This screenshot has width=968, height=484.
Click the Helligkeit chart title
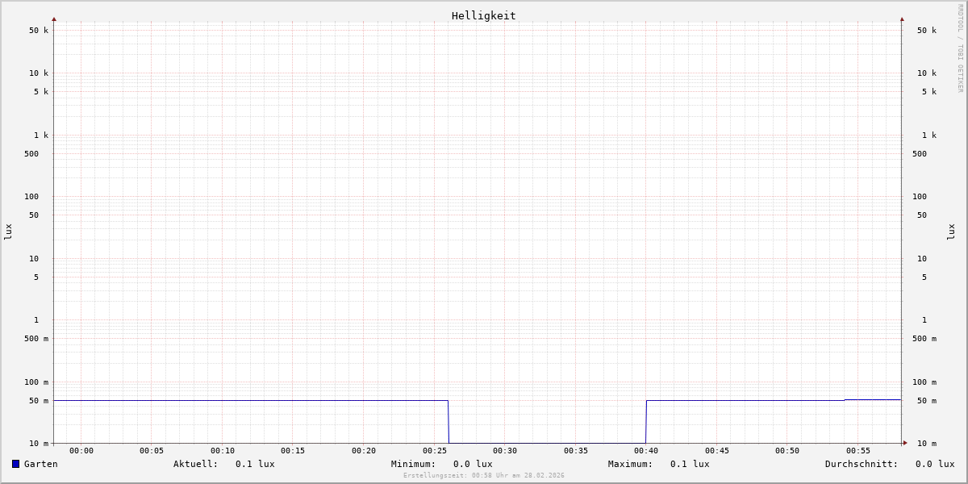[x=484, y=15]
